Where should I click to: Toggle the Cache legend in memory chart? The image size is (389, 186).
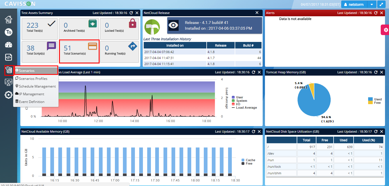(x=248, y=160)
